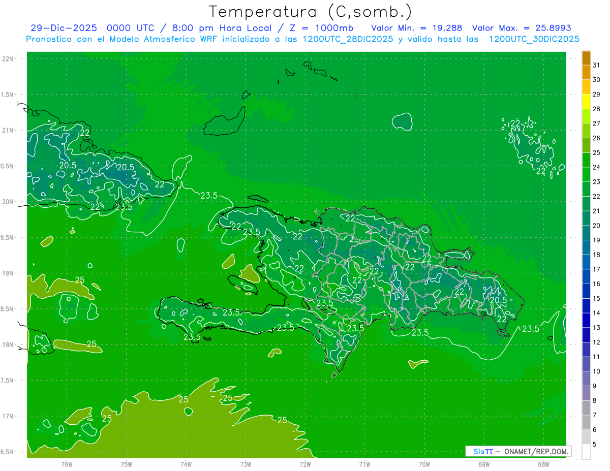Click legend value "28" on the color scale
The height and width of the screenshot is (471, 610).
coord(597,108)
